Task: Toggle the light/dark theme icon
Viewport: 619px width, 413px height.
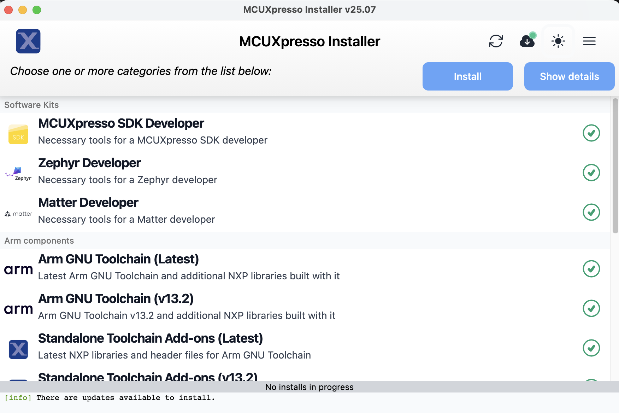Action: click(x=558, y=41)
